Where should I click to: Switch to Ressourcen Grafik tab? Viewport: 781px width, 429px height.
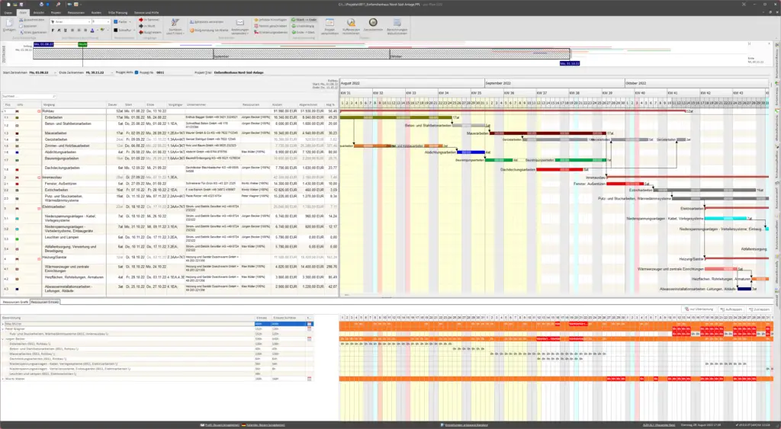click(15, 302)
